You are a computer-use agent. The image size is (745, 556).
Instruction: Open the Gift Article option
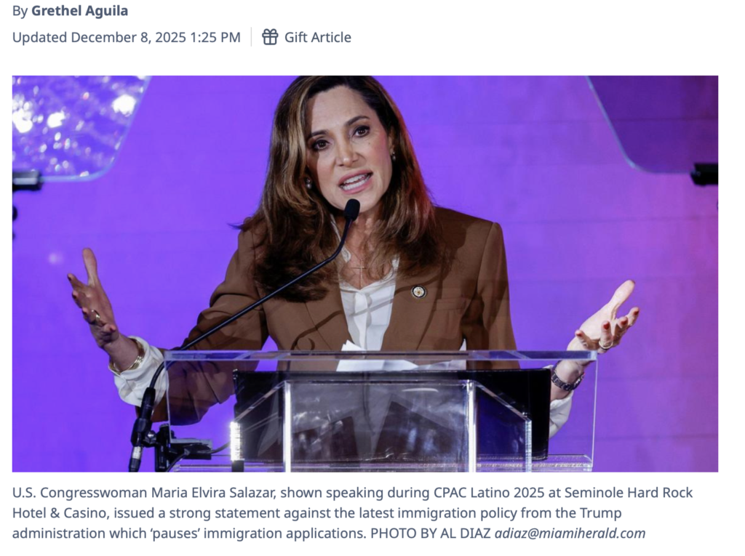307,37
